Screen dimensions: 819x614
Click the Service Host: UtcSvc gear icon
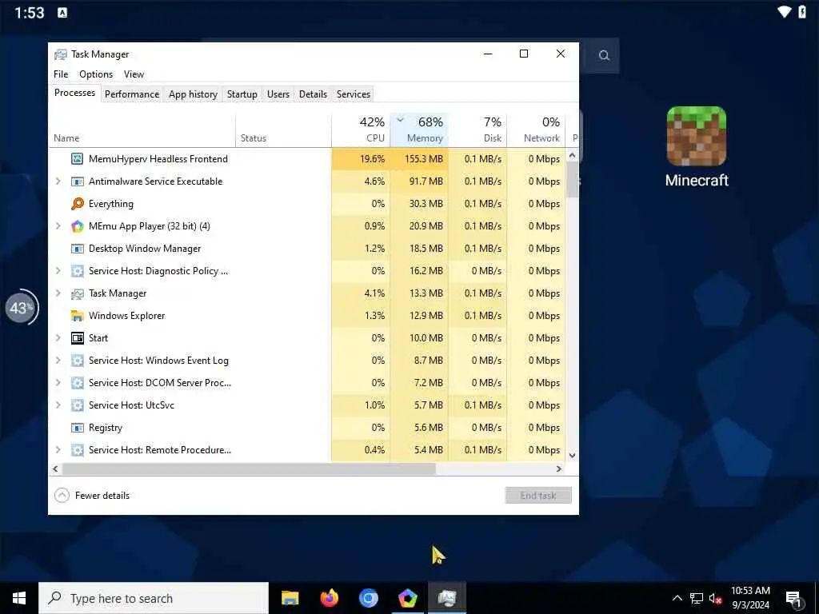pos(78,405)
